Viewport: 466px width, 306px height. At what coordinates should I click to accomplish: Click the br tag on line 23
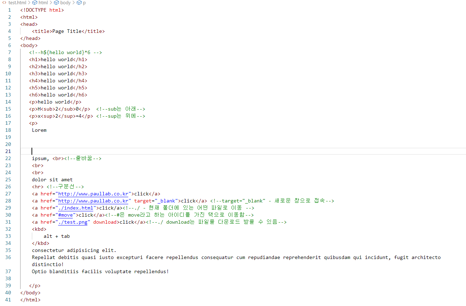[38, 165]
